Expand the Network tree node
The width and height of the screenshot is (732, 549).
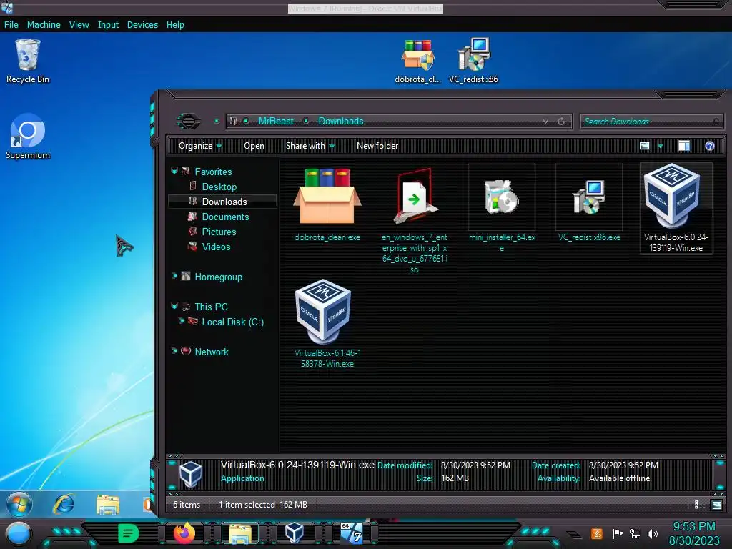(x=174, y=350)
